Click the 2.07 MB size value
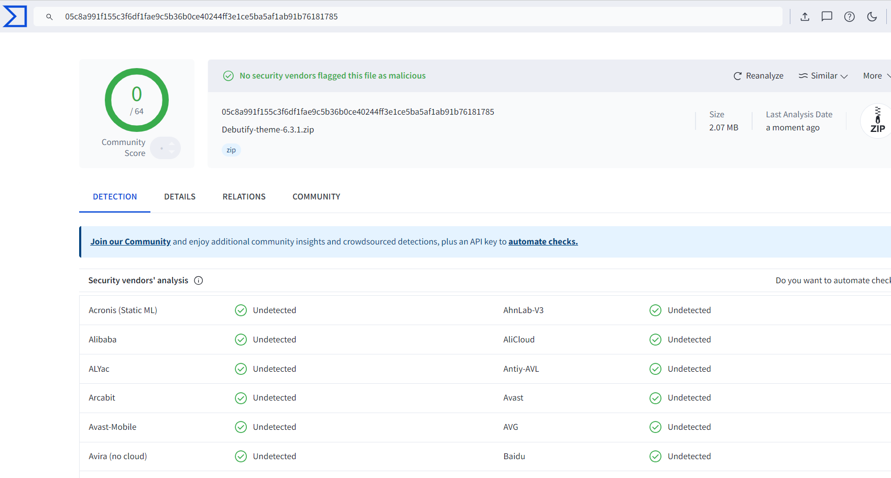 coord(724,128)
